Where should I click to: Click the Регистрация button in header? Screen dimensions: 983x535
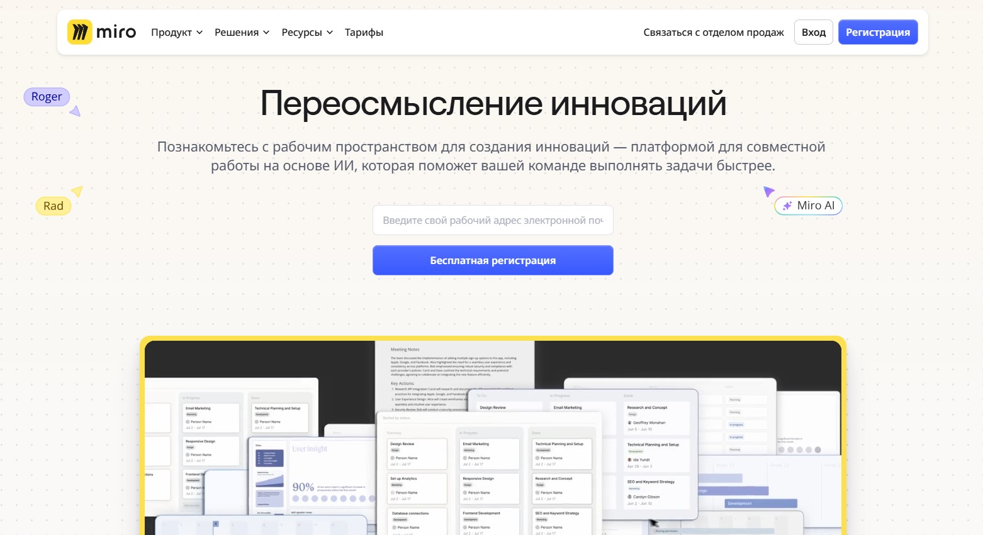[877, 33]
